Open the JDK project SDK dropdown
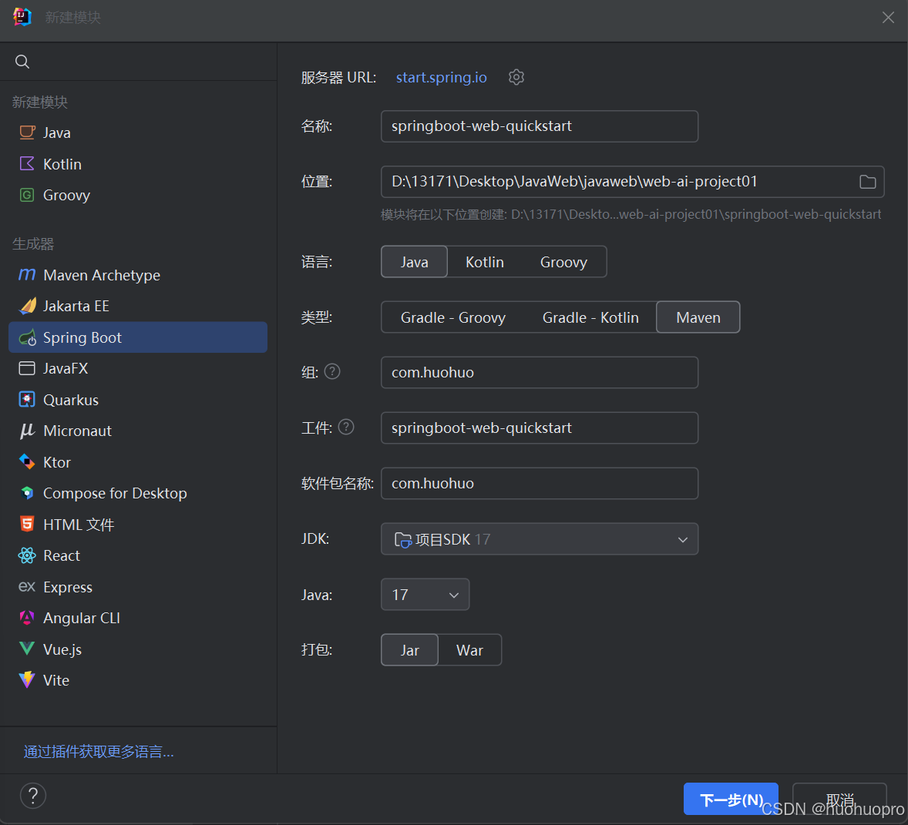The height and width of the screenshot is (825, 908). [539, 538]
